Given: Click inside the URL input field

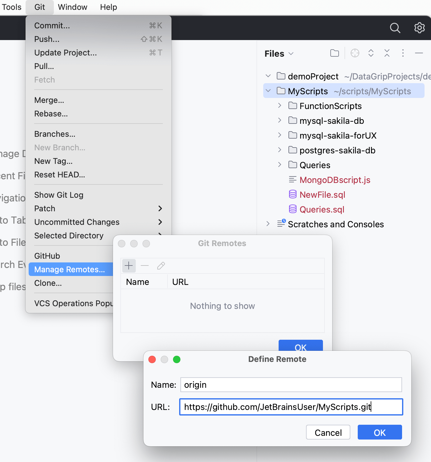Looking at the screenshot, I should 291,407.
